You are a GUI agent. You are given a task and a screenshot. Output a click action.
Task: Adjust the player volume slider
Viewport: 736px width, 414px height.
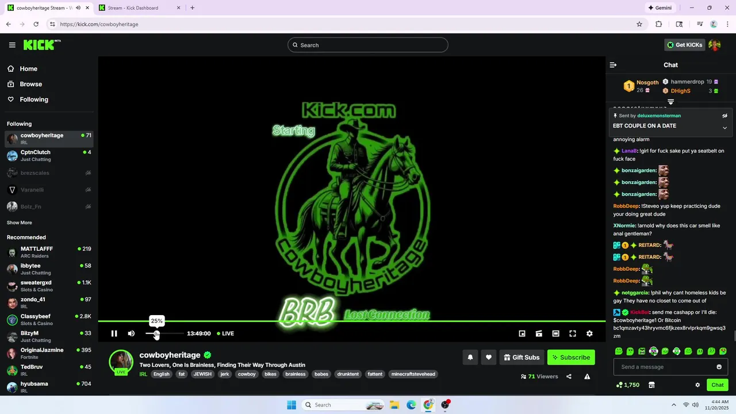(164, 333)
